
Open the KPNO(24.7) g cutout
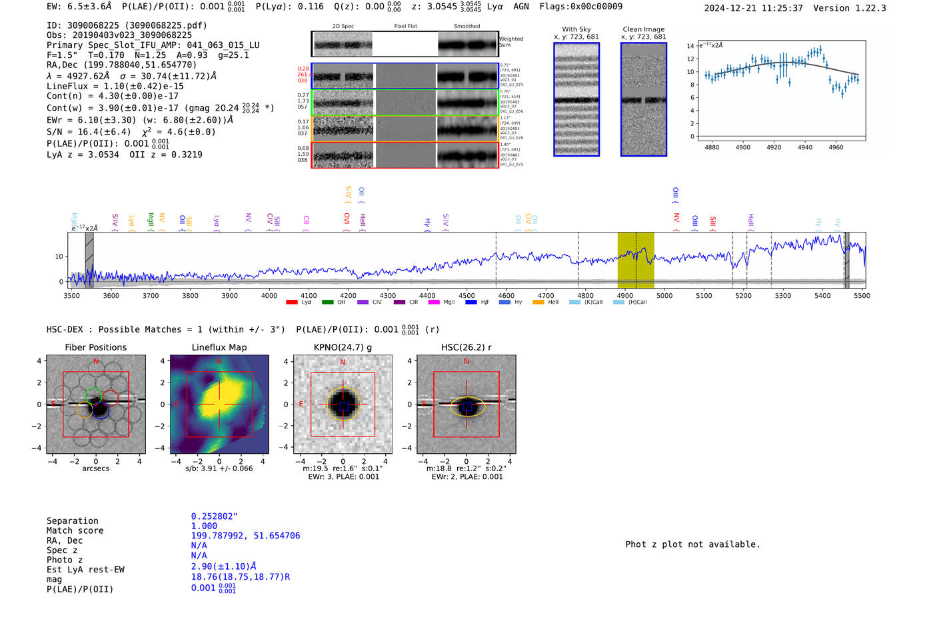343,404
